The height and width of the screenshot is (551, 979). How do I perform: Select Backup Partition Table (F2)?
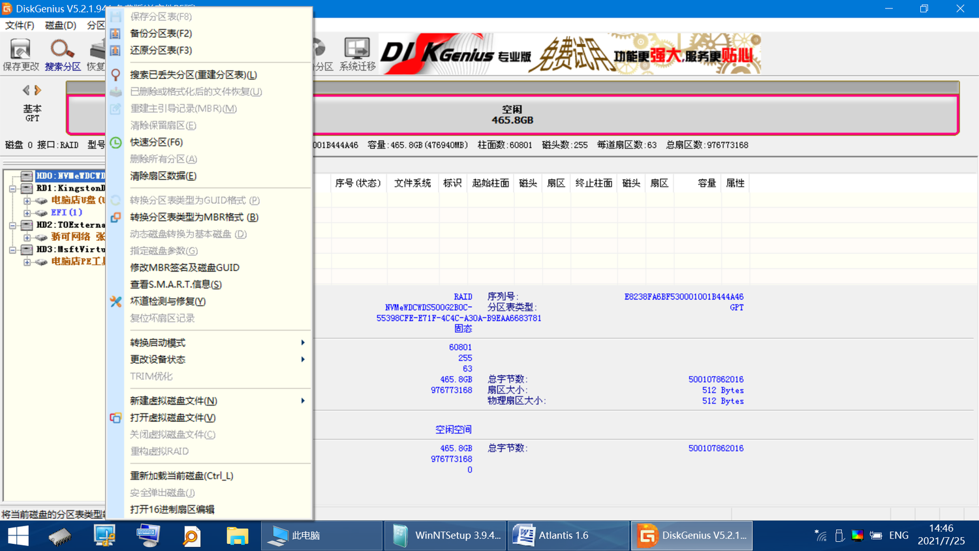209,33
